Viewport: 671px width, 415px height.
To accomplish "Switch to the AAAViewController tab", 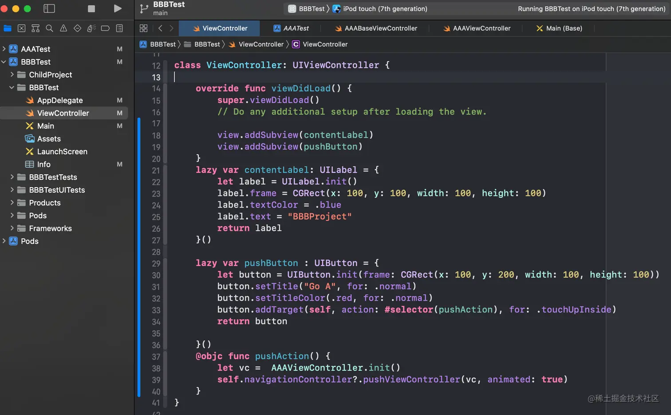I will point(477,28).
